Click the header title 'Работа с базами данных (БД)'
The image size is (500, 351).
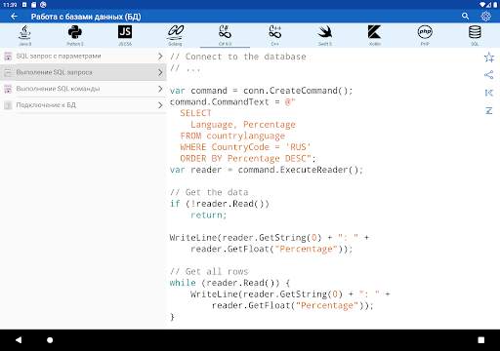pyautogui.click(x=86, y=17)
